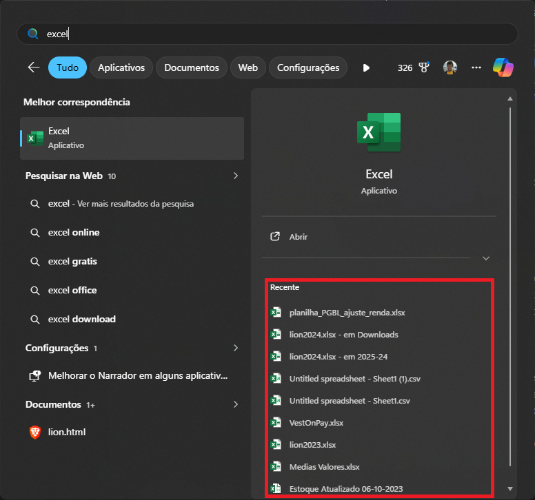Image resolution: width=535 pixels, height=500 pixels.
Task: Click the large Excel logo in preview pane
Action: (x=378, y=132)
